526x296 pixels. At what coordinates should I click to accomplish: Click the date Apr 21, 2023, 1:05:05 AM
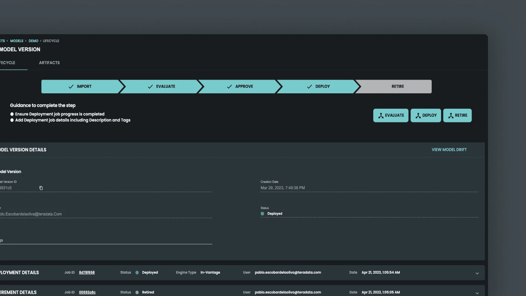(x=381, y=292)
